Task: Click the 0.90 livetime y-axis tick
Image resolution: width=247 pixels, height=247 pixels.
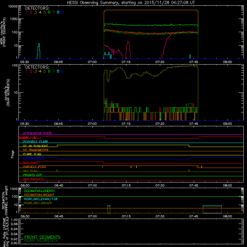Action: coord(14,243)
